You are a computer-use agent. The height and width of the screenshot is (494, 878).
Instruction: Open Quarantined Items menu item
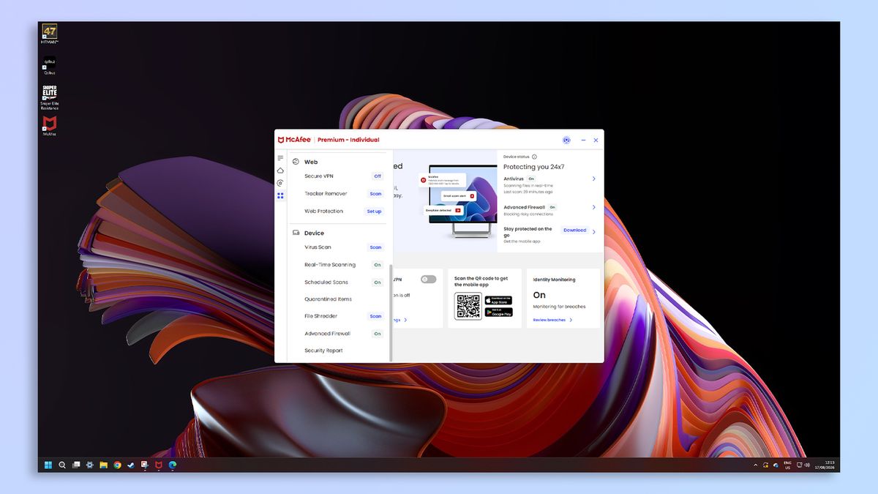pyautogui.click(x=328, y=299)
